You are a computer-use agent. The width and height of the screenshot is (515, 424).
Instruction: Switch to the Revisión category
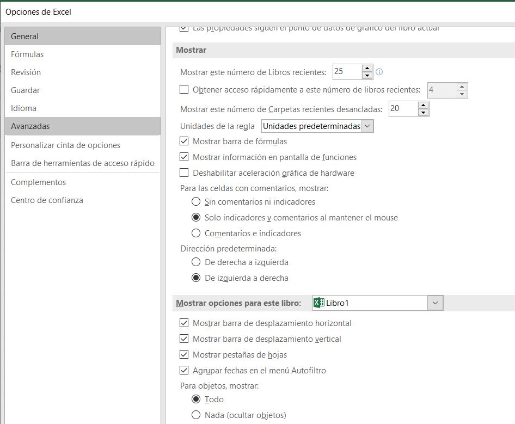coord(83,72)
